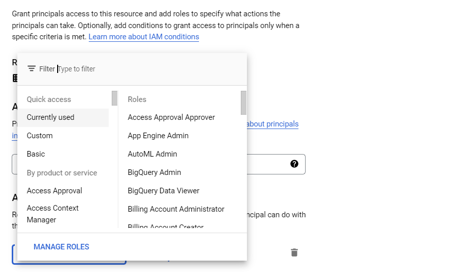Select the BigQuery Admin role
The image size is (476, 279).
pyautogui.click(x=154, y=172)
